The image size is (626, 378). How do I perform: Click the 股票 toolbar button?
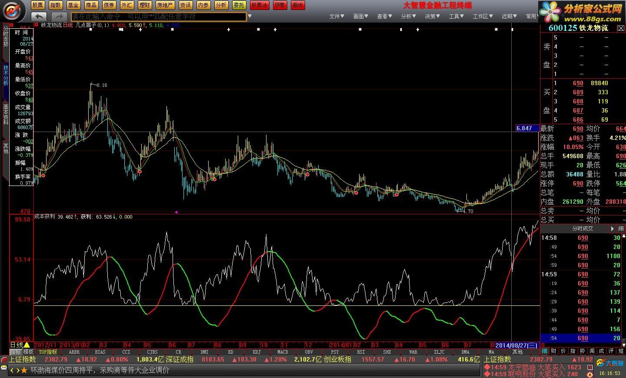point(38,5)
